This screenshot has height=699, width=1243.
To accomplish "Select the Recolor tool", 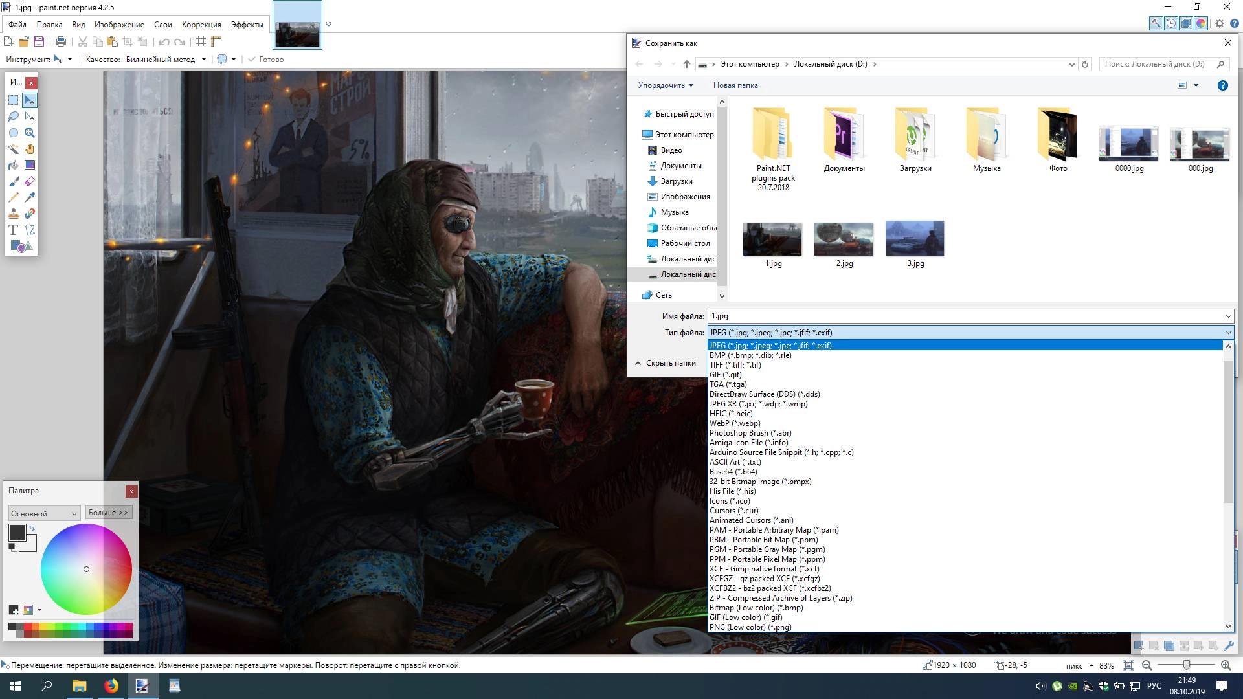I will click(30, 214).
